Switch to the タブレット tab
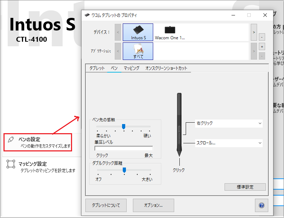Image resolution: width=284 pixels, height=218 pixels. point(97,68)
